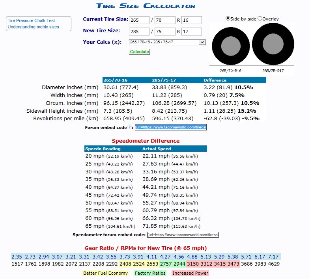Select gear ratio 3.73
The height and width of the screenshot is (279, 310).
pyautogui.click(x=125, y=257)
